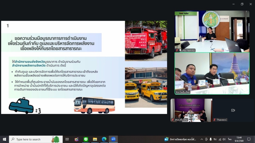Switch the ไทย input language indicator

[x=230, y=139]
